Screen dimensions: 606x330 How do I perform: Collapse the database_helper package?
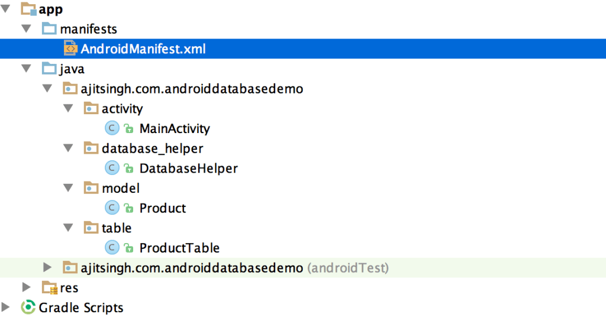[69, 148]
